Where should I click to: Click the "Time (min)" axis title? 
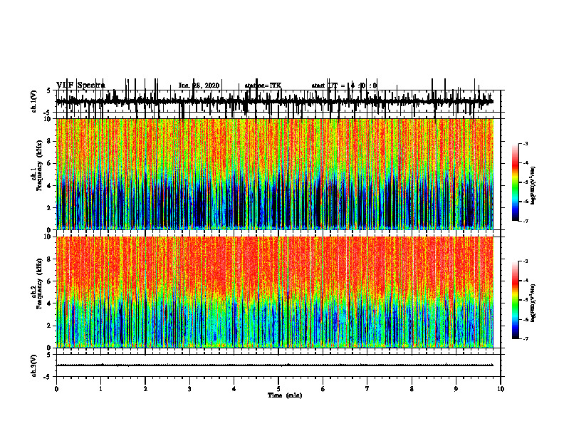click(x=285, y=395)
